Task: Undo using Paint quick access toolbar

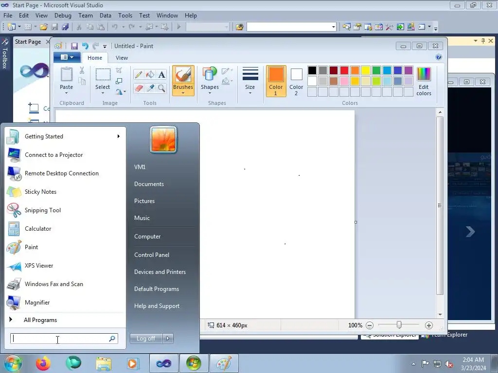Action: point(85,46)
